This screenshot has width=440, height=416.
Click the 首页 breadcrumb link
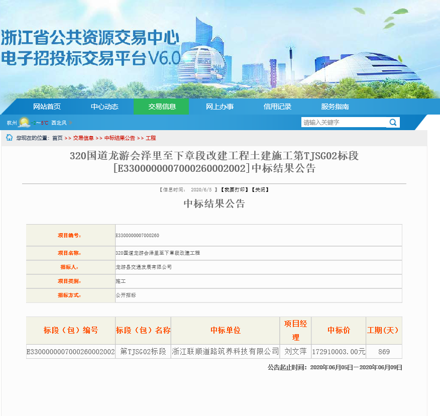(57, 138)
